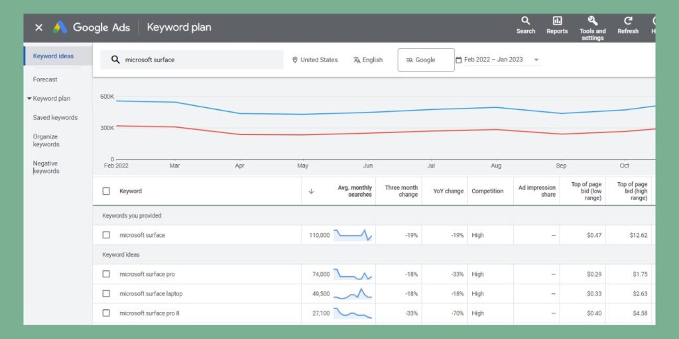Open Forecast in the sidebar

[45, 79]
